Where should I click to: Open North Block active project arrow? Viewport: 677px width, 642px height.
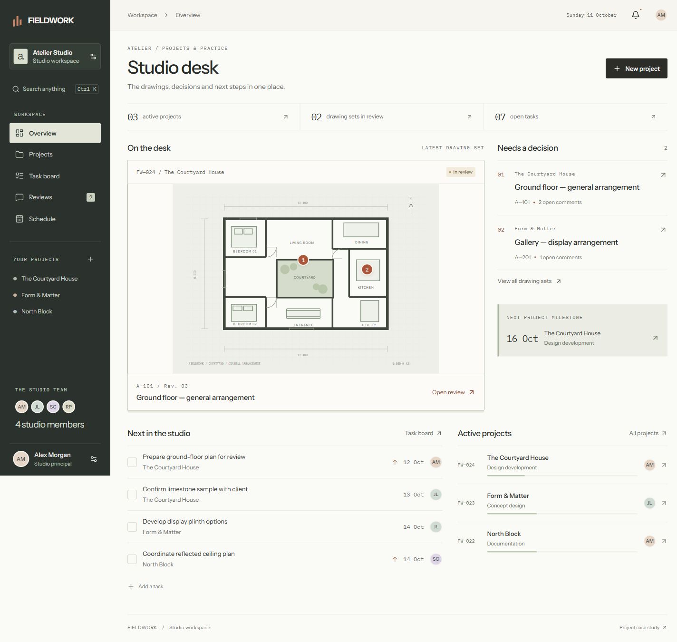click(x=664, y=541)
